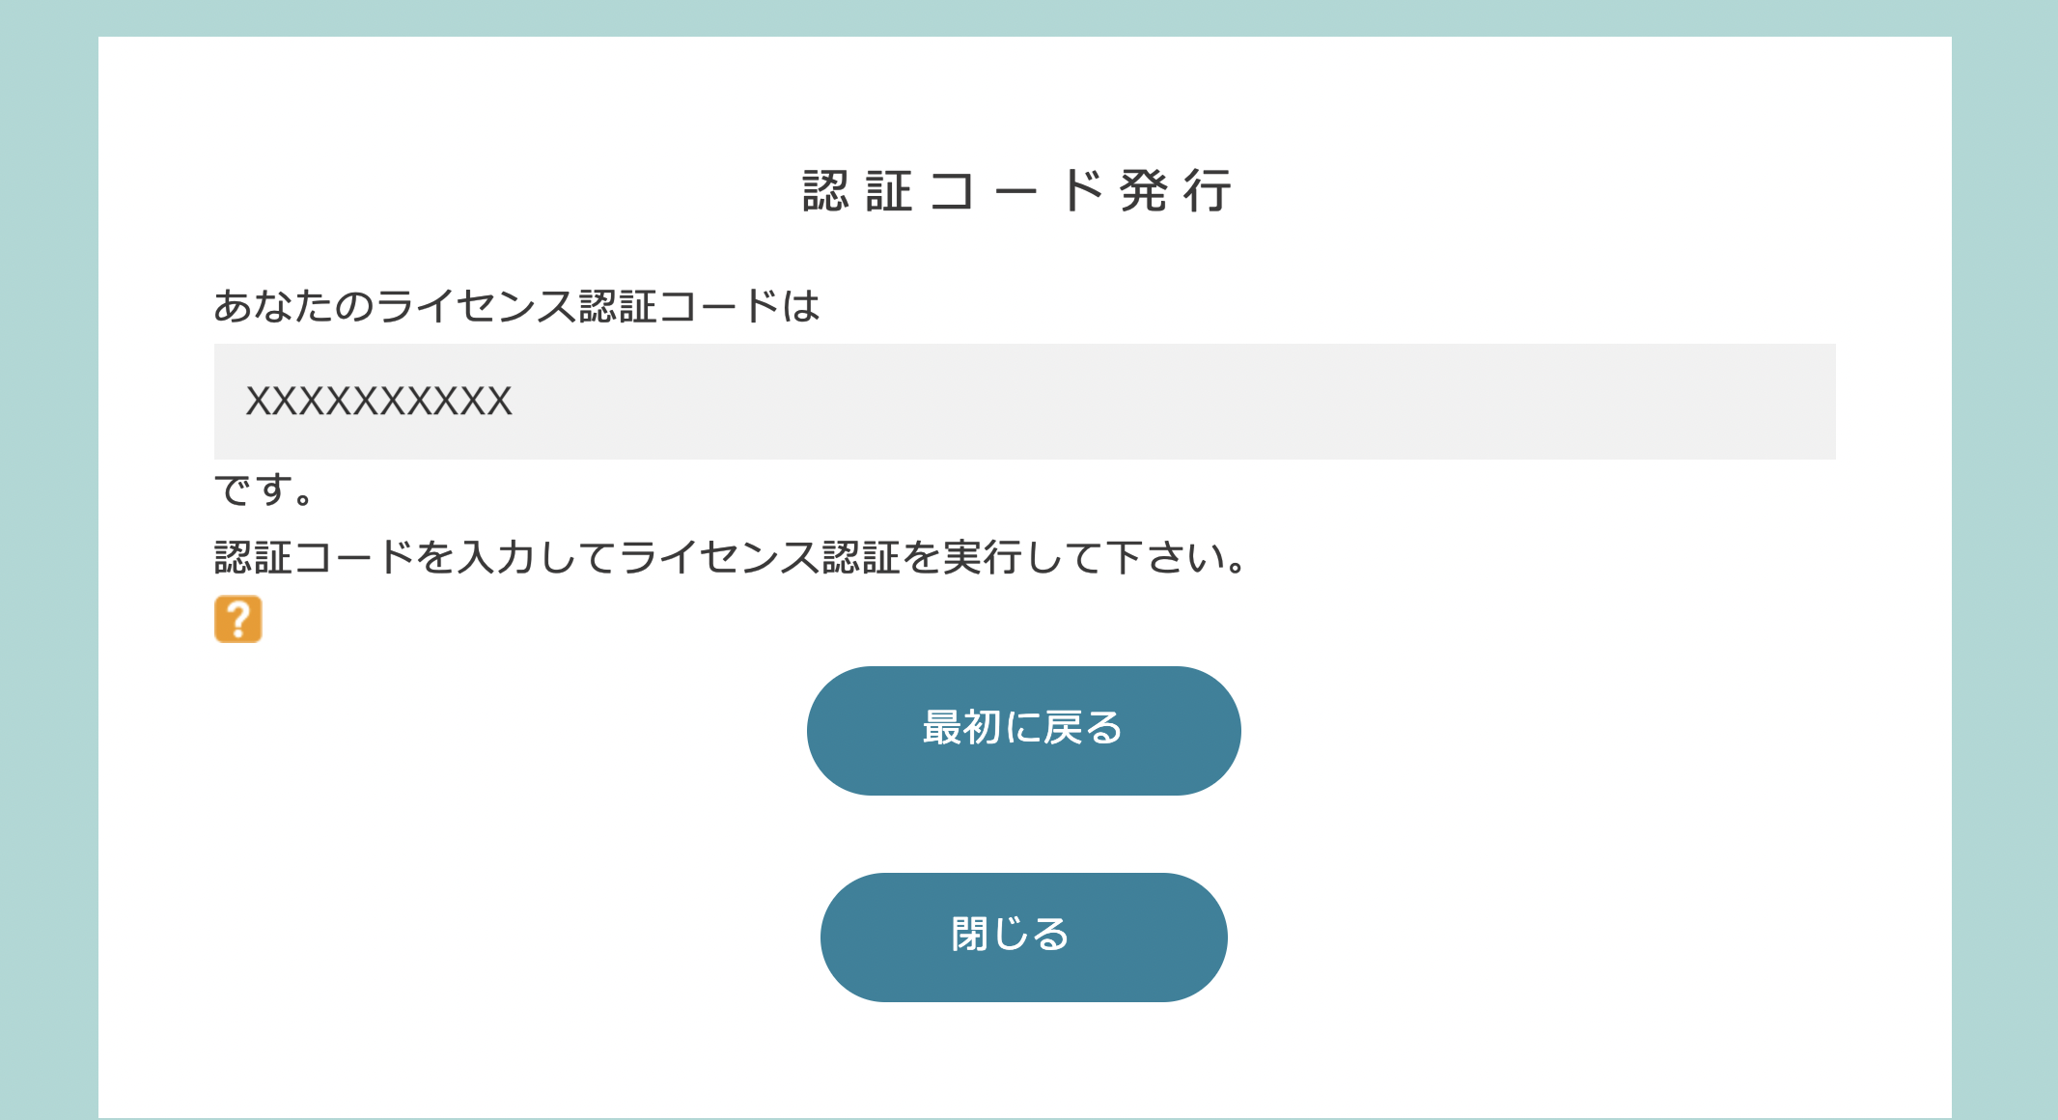Click 実行して下さい。 at end of instruction sentence
Screen dimensions: 2058x1120
(1095, 557)
